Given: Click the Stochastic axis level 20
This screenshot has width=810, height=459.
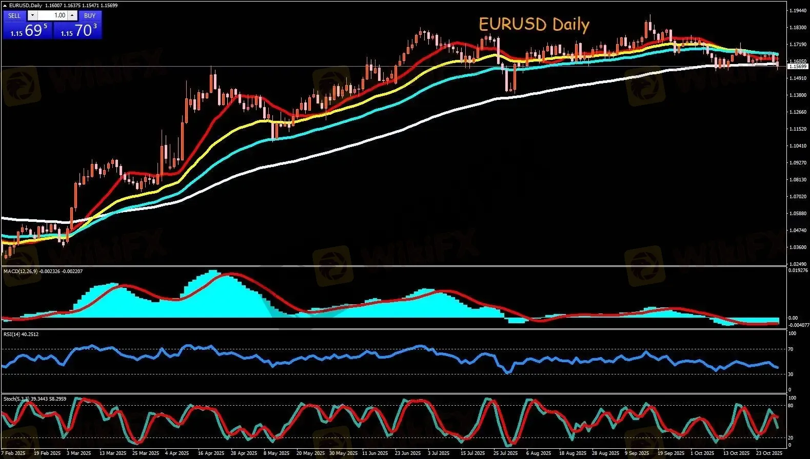Looking at the screenshot, I should click(x=791, y=438).
